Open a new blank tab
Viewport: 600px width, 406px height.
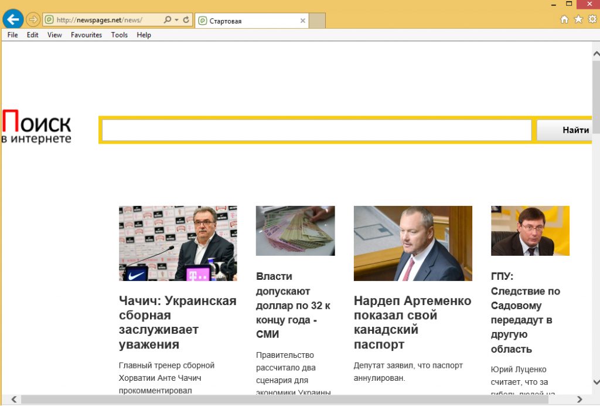(x=317, y=21)
